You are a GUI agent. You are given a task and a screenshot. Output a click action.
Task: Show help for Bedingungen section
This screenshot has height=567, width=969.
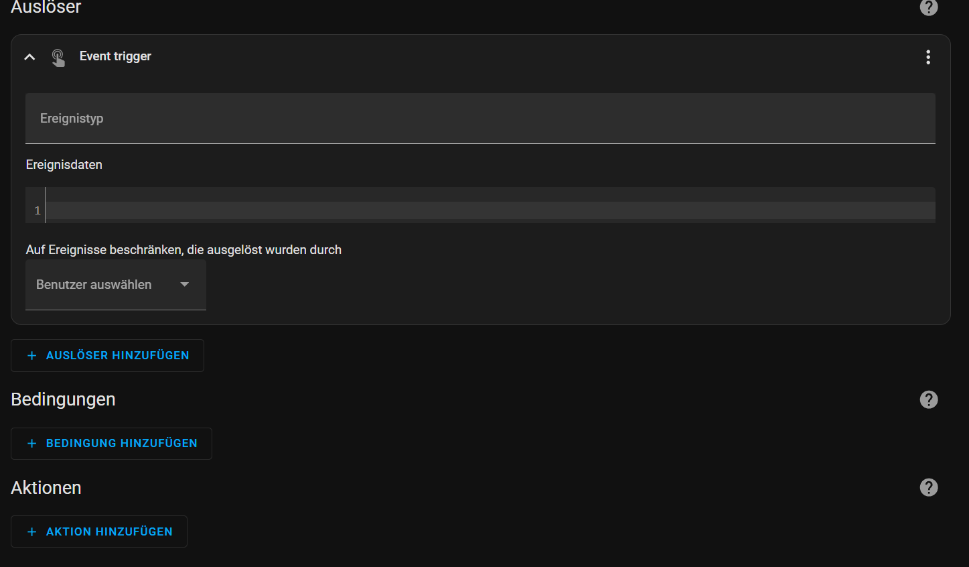point(928,399)
